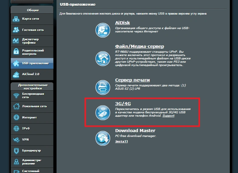This screenshot has width=238, height=173.
Task: Click the Install link for Download Master
Action: (x=121, y=141)
